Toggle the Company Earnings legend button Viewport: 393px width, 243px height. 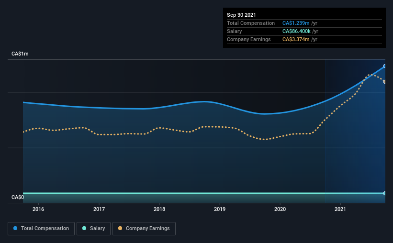(144, 229)
